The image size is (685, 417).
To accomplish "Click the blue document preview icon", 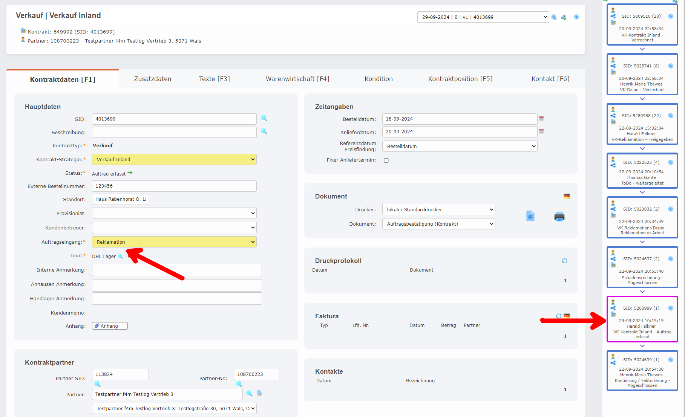I will coord(530,216).
